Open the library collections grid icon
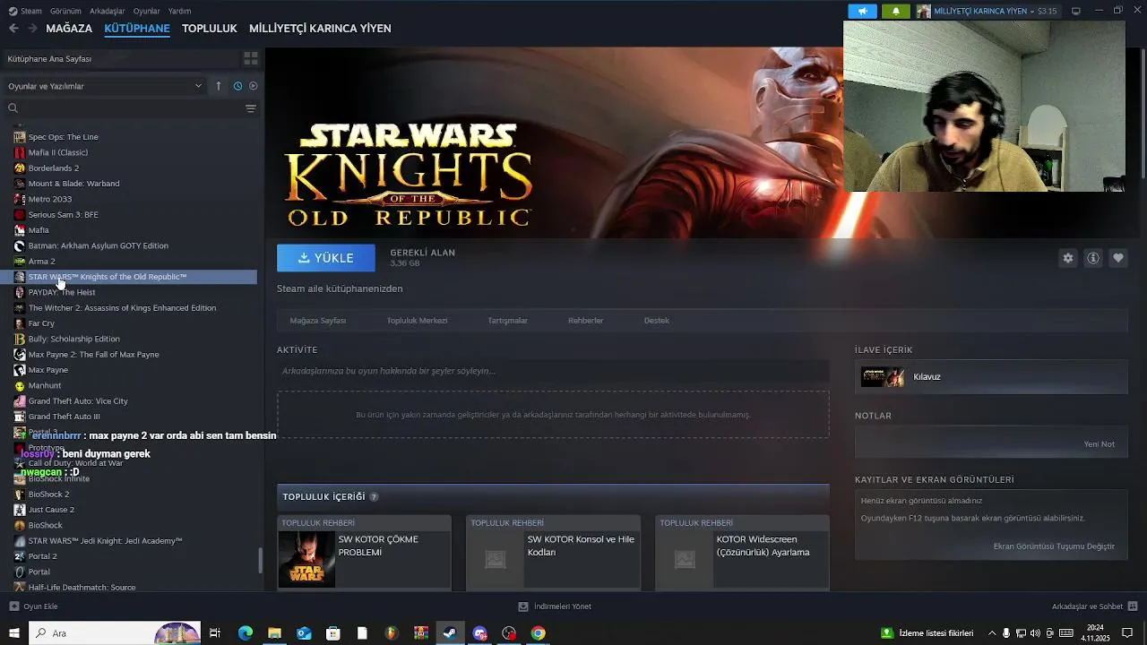Viewport: 1147px width, 645px height. [251, 58]
